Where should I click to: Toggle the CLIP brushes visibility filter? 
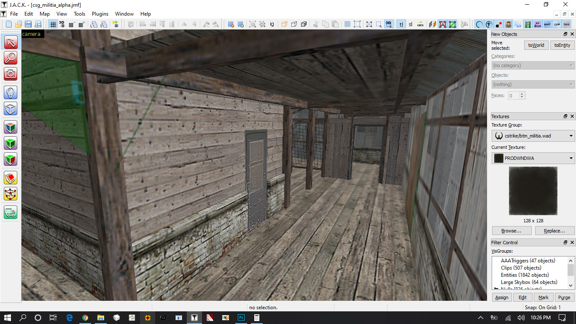click(557, 24)
